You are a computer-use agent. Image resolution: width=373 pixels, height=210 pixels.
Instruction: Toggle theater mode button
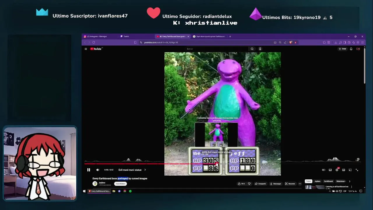coord(344,170)
